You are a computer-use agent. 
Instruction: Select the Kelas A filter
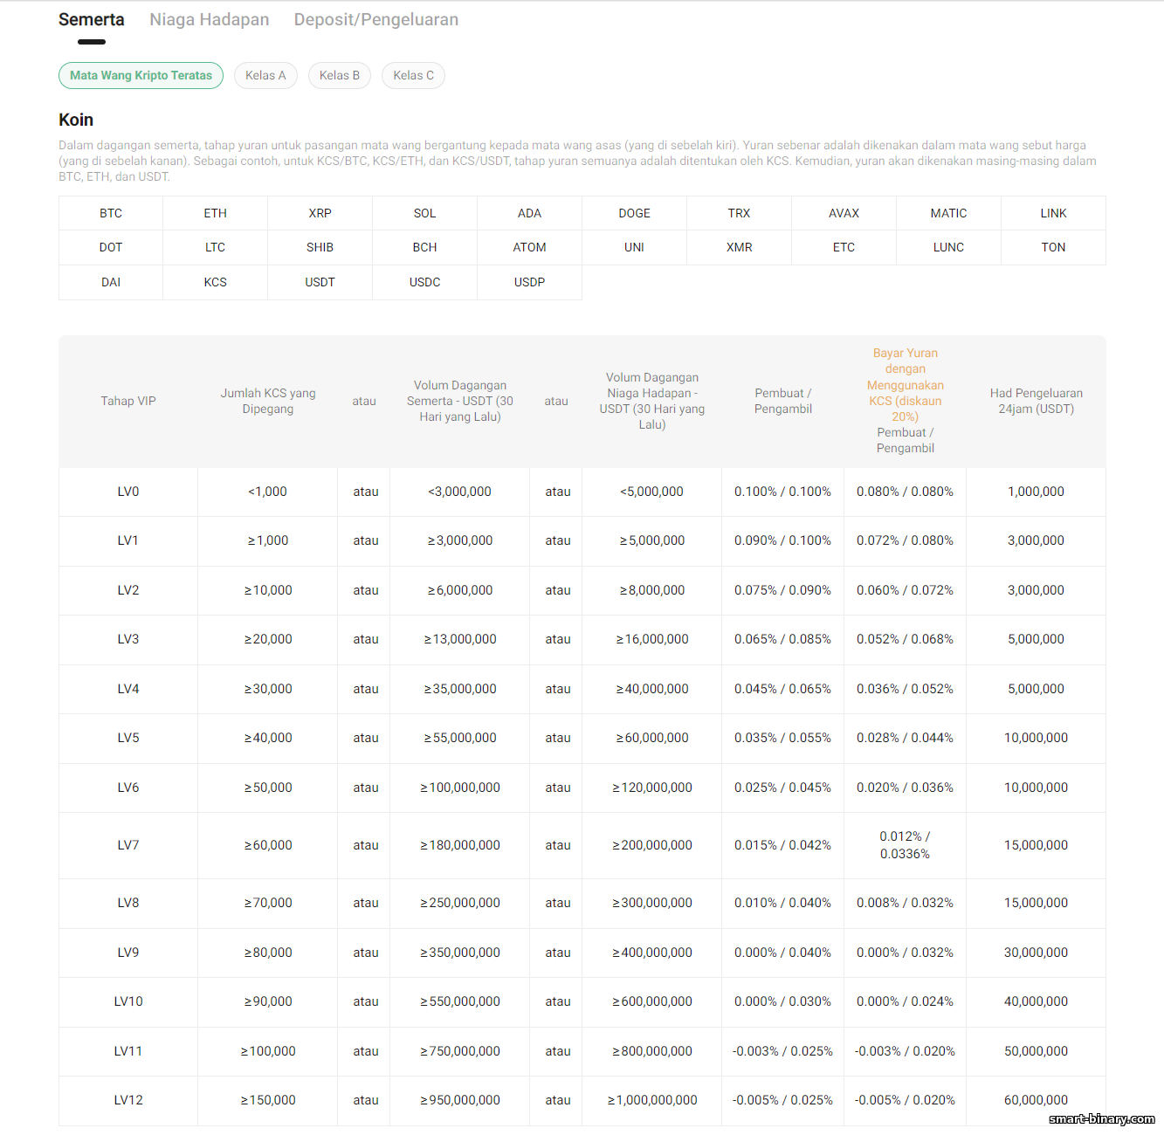tap(265, 76)
